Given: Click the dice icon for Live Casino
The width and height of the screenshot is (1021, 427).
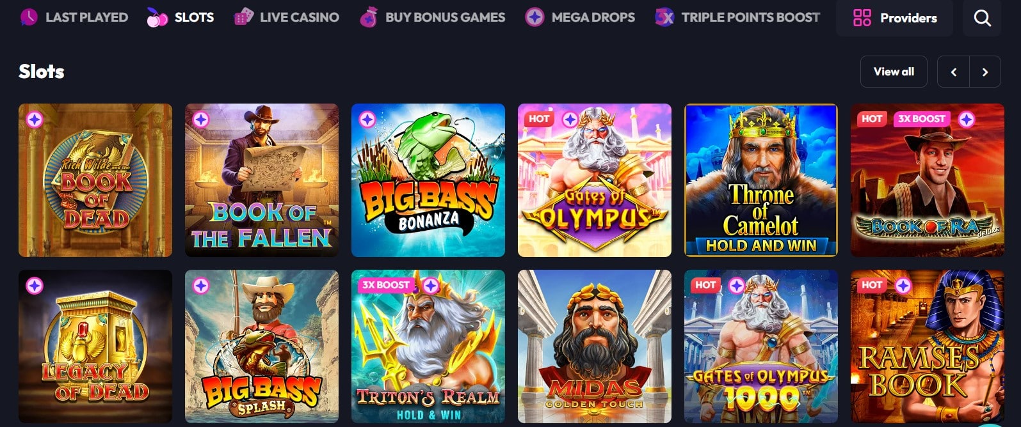Looking at the screenshot, I should click(x=243, y=17).
